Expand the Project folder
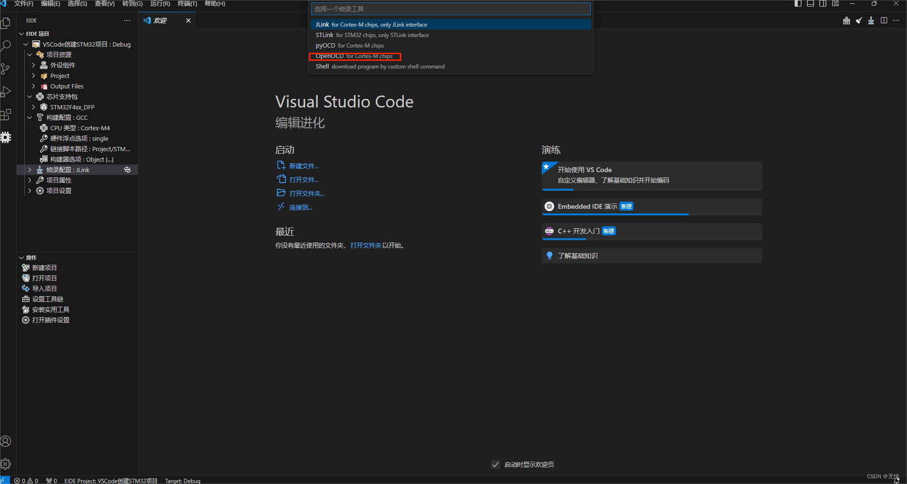The height and width of the screenshot is (484, 907). pyautogui.click(x=33, y=76)
